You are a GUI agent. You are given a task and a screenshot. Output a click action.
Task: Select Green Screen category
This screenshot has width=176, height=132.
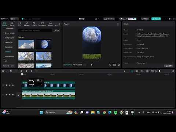[x=10, y=33]
